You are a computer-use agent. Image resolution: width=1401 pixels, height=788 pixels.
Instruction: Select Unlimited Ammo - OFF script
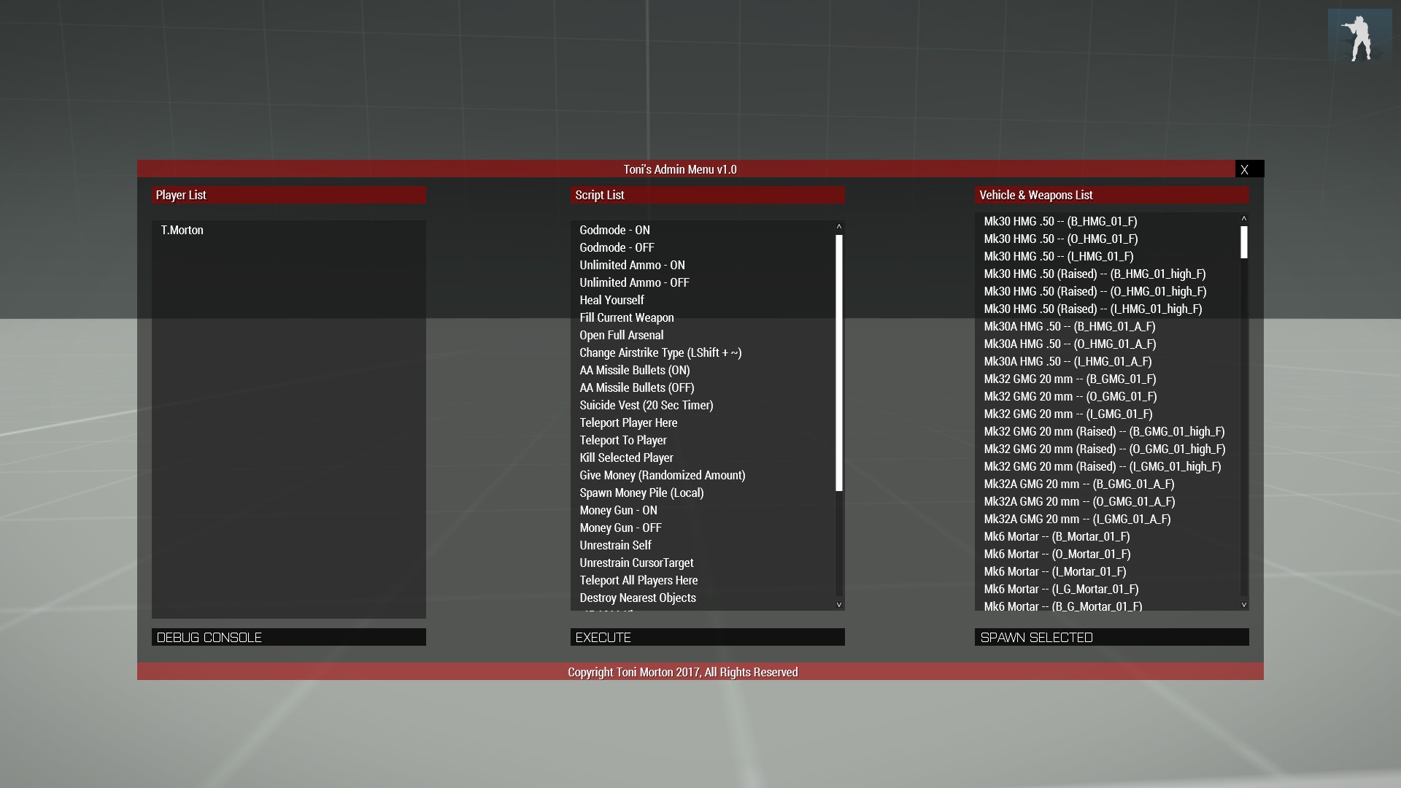[x=634, y=282]
